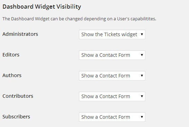Click the description about User's capabilities

(x=79, y=19)
